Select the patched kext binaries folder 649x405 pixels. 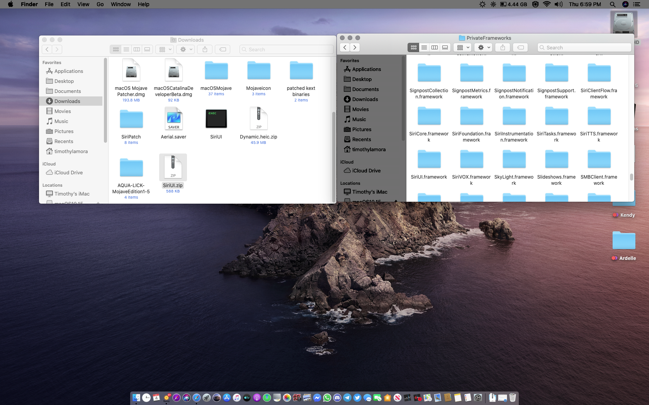tap(301, 71)
